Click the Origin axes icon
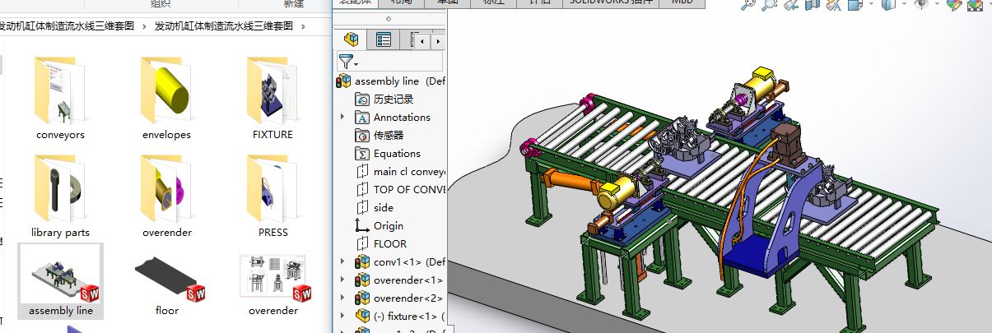This screenshot has width=992, height=333. pyautogui.click(x=363, y=226)
